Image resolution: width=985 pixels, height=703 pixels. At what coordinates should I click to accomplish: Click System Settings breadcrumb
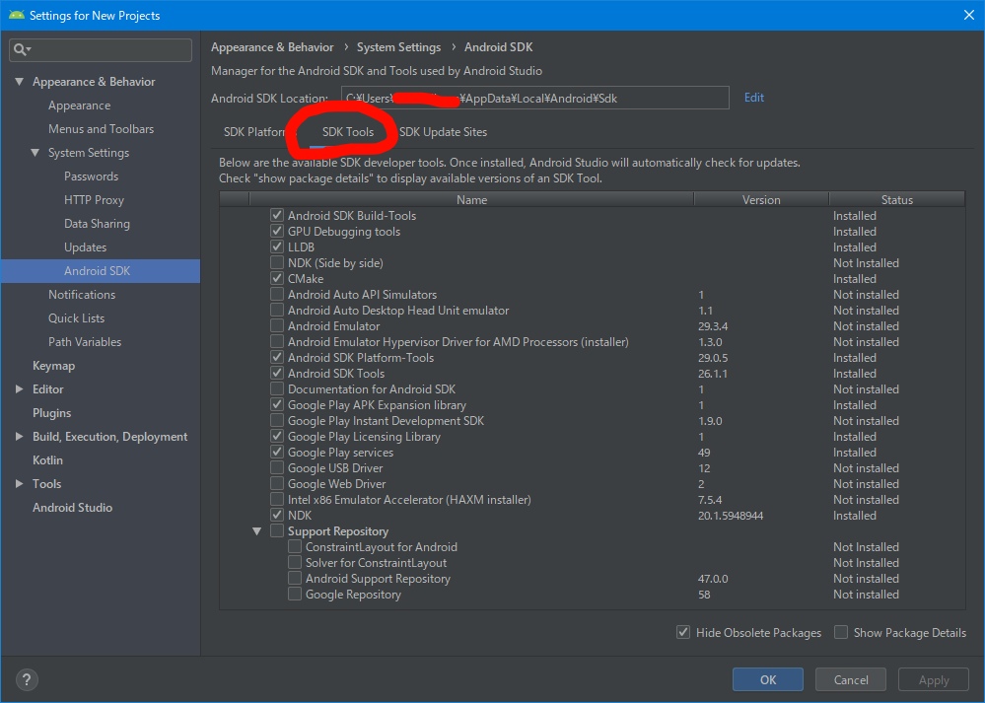coord(399,47)
